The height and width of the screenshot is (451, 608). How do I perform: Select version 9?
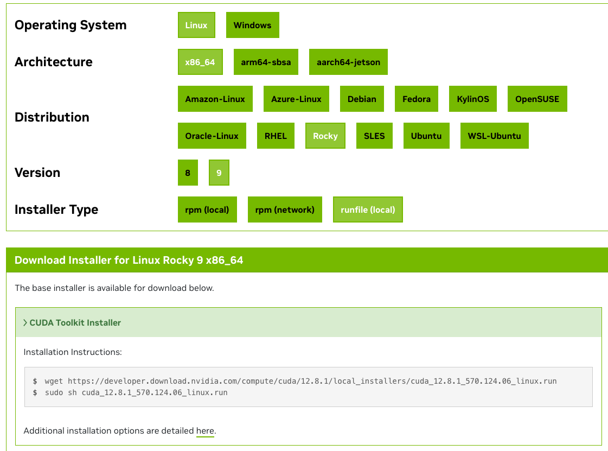[x=219, y=173]
